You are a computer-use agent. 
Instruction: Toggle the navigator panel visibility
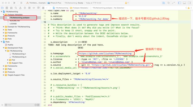click(x=180, y=3)
